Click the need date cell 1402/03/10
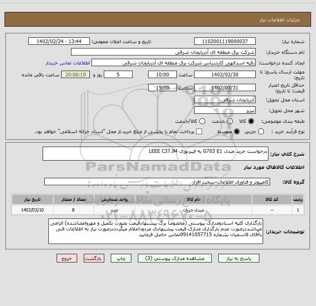The height and width of the screenshot is (306, 316). tap(32, 210)
